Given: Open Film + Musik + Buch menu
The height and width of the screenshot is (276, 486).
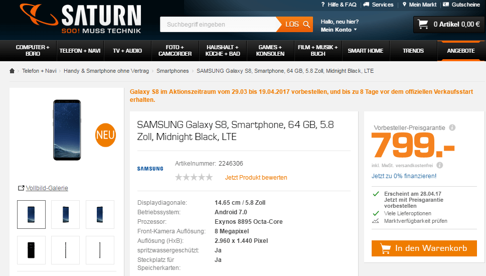Looking at the screenshot, I should [x=318, y=51].
